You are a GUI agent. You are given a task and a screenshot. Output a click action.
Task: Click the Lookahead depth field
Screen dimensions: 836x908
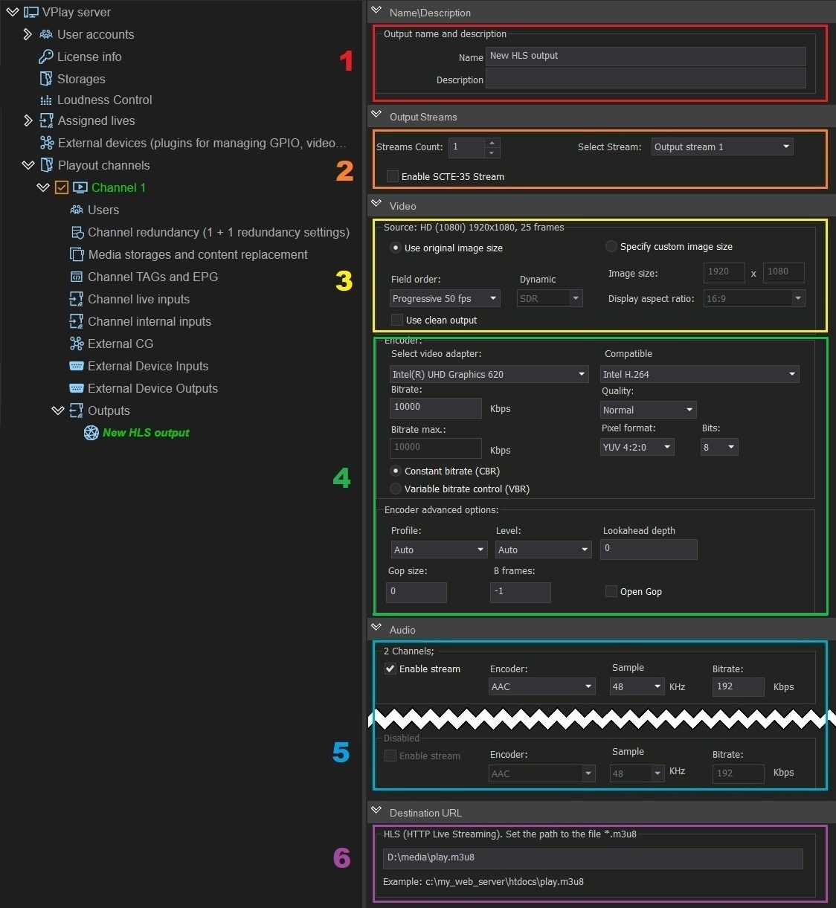649,549
